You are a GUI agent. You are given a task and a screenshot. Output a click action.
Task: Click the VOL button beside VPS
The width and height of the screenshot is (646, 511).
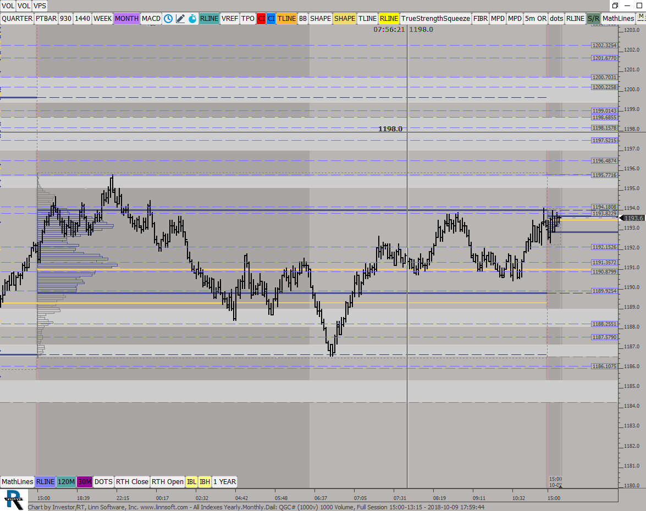pos(24,5)
